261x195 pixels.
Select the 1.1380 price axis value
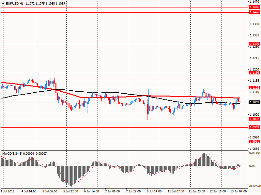point(255,24)
